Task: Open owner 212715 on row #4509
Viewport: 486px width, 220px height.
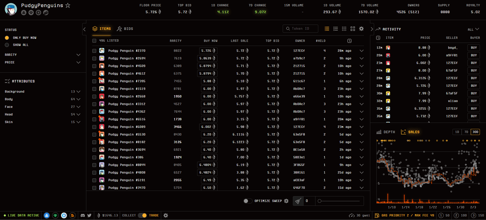Action: (299, 66)
